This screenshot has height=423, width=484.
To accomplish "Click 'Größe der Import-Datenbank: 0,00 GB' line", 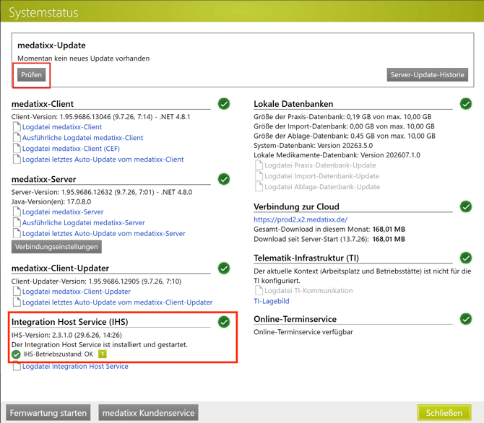I will tap(344, 126).
